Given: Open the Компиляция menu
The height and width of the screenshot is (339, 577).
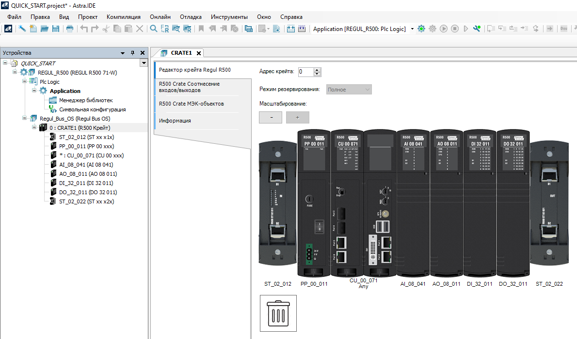Looking at the screenshot, I should (x=123, y=17).
